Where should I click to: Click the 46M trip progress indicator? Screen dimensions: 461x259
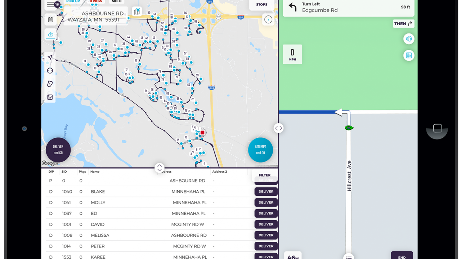tap(292, 256)
